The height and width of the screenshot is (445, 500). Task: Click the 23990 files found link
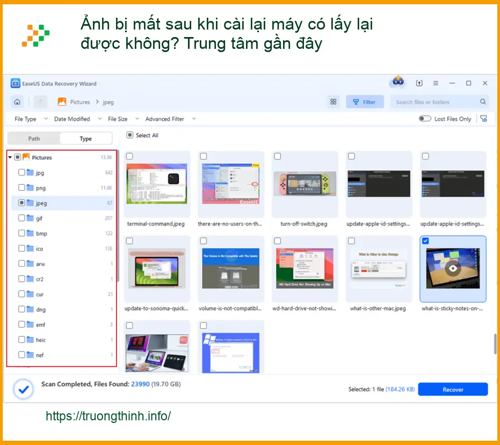click(x=140, y=384)
